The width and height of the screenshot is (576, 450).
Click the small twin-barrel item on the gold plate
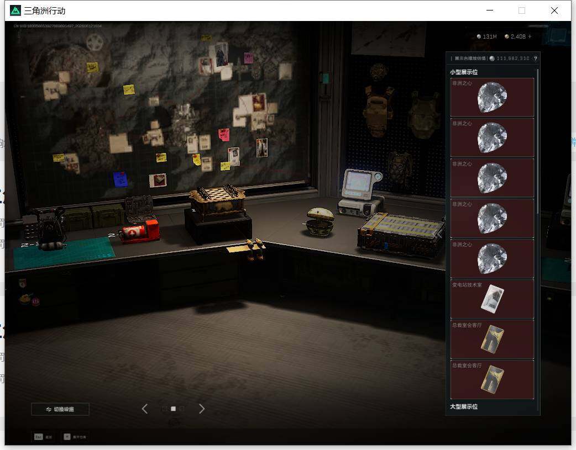(x=254, y=248)
